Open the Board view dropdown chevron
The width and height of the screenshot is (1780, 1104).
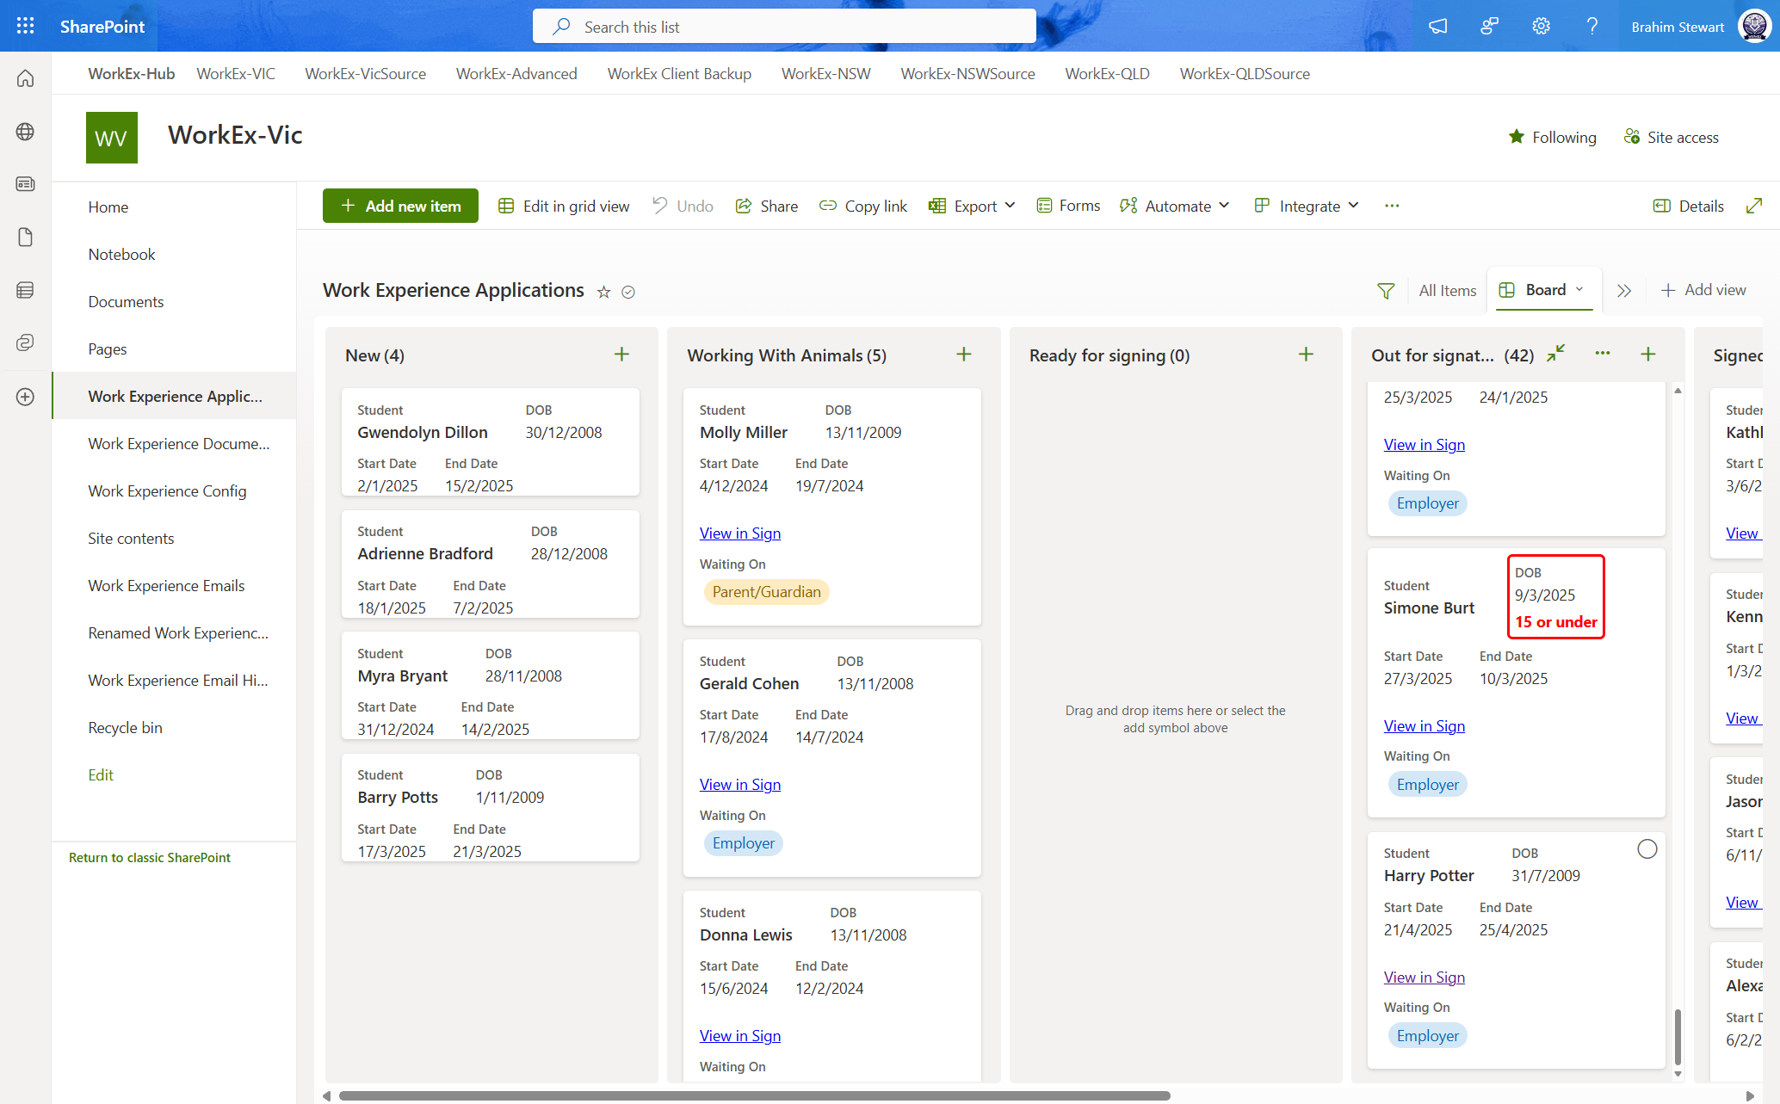tap(1579, 290)
